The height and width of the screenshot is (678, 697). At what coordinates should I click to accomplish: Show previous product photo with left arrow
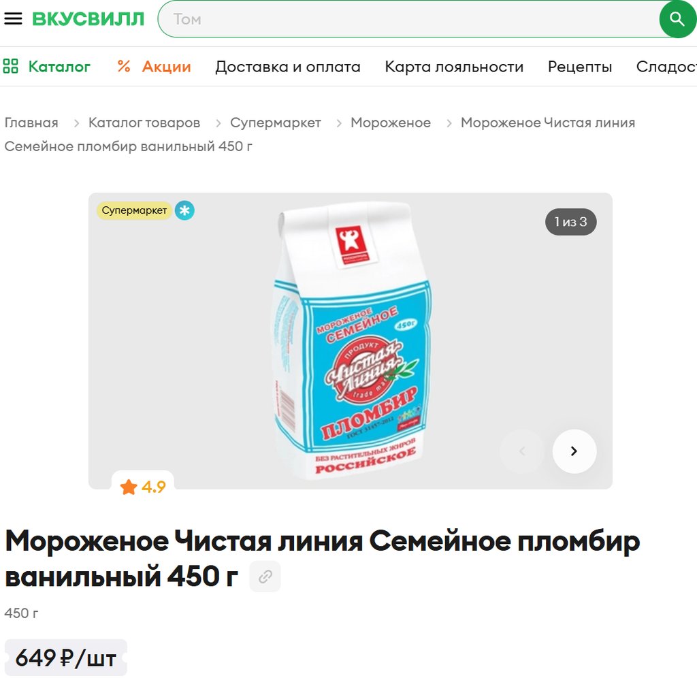522,451
